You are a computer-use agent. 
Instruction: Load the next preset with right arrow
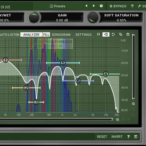pos(94,6)
